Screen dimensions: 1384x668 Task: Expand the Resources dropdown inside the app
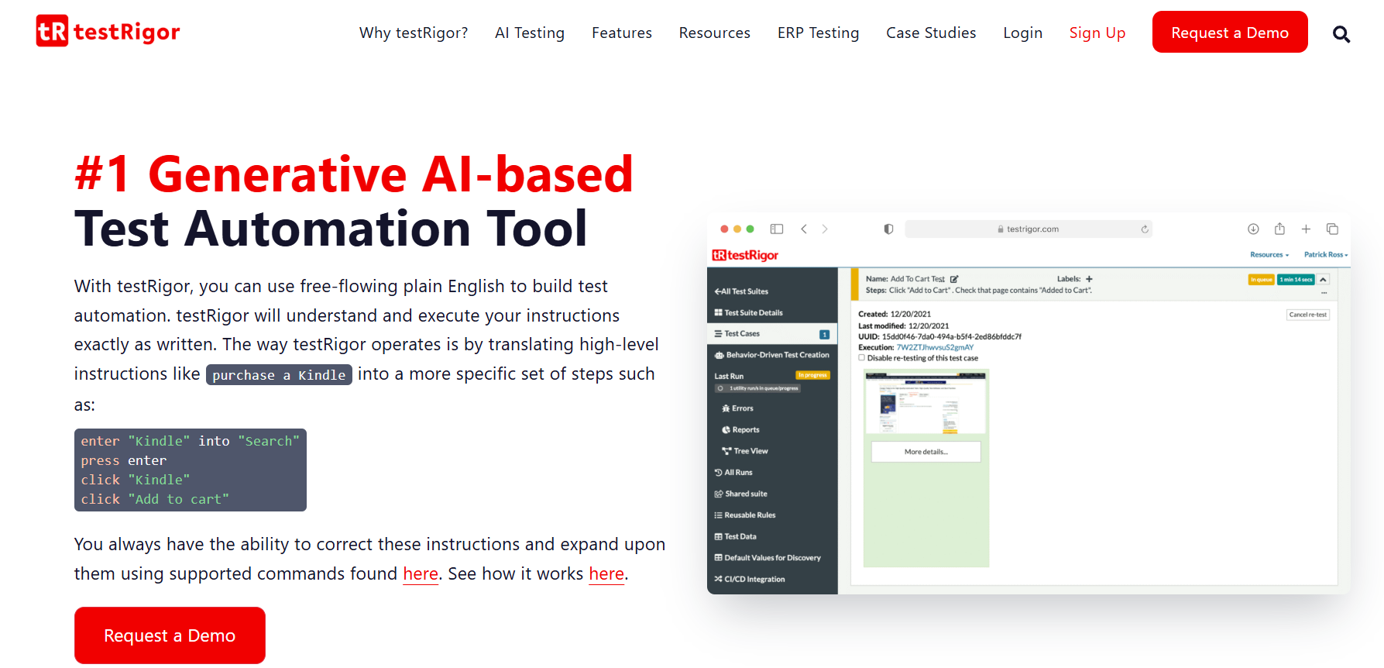click(1269, 254)
